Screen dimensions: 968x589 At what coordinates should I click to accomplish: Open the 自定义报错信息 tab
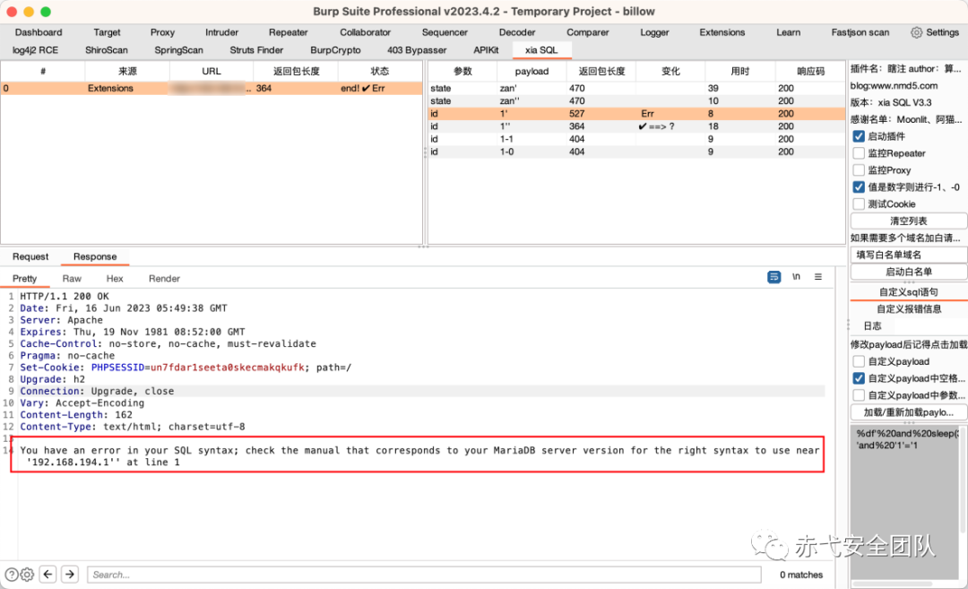(909, 308)
